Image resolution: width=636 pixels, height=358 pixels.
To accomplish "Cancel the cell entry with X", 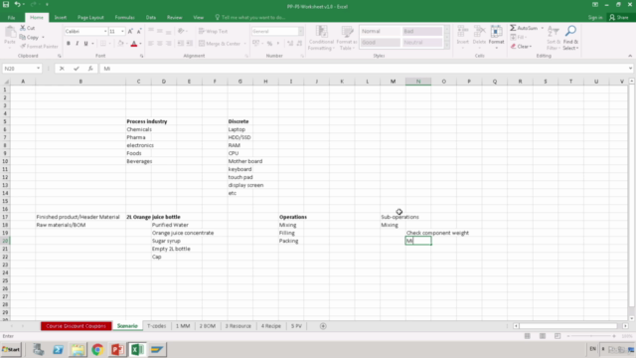I will click(x=62, y=69).
